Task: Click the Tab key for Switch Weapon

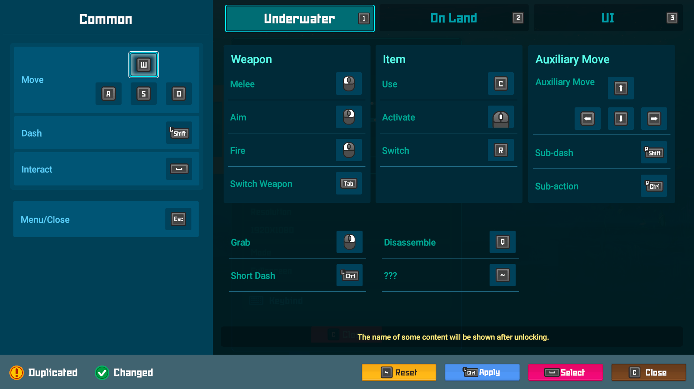Action: click(x=348, y=184)
